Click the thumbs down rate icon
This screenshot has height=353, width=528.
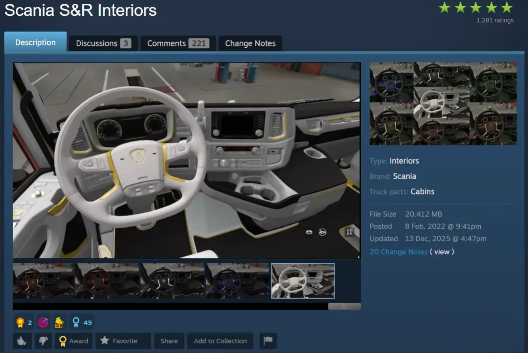click(43, 341)
